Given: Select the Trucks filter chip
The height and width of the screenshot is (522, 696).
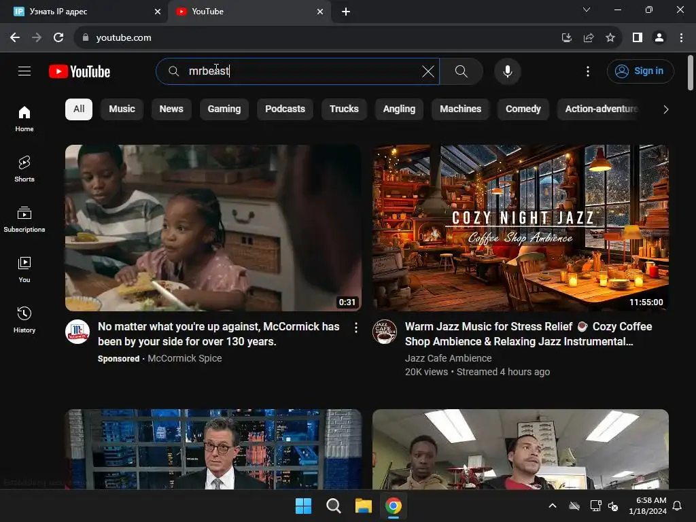Looking at the screenshot, I should [x=344, y=109].
